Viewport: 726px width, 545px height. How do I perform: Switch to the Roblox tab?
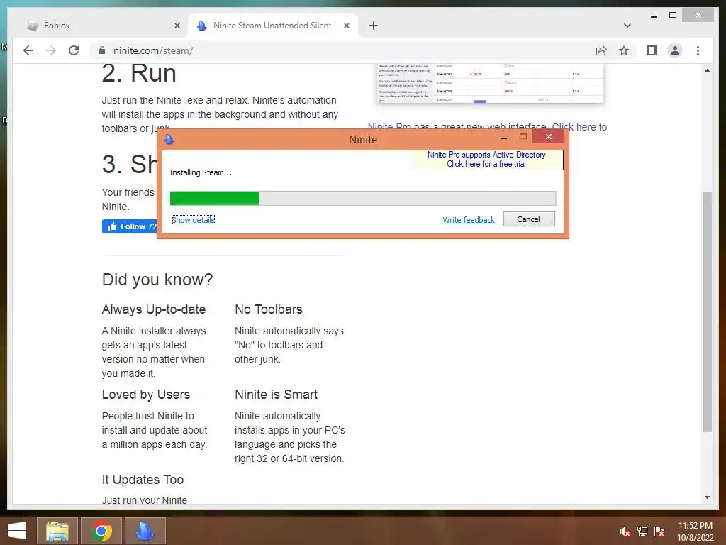103,26
